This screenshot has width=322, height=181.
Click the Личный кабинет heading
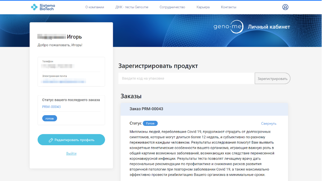[269, 27]
